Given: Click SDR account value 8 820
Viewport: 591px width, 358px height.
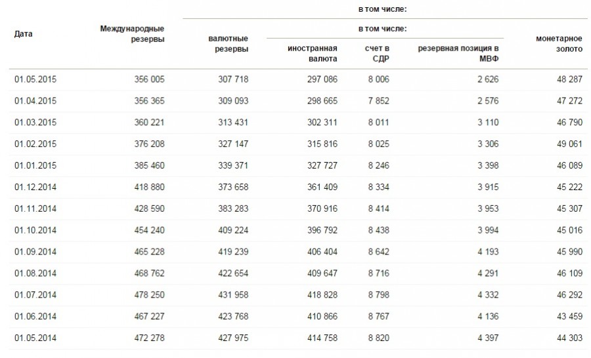Looking at the screenshot, I should (x=380, y=337).
